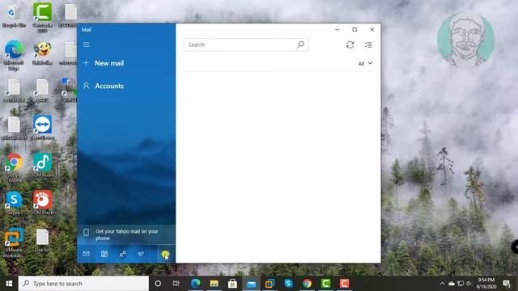The image size is (518, 291).
Task: Open Chrome from the taskbar
Action: coord(307,284)
